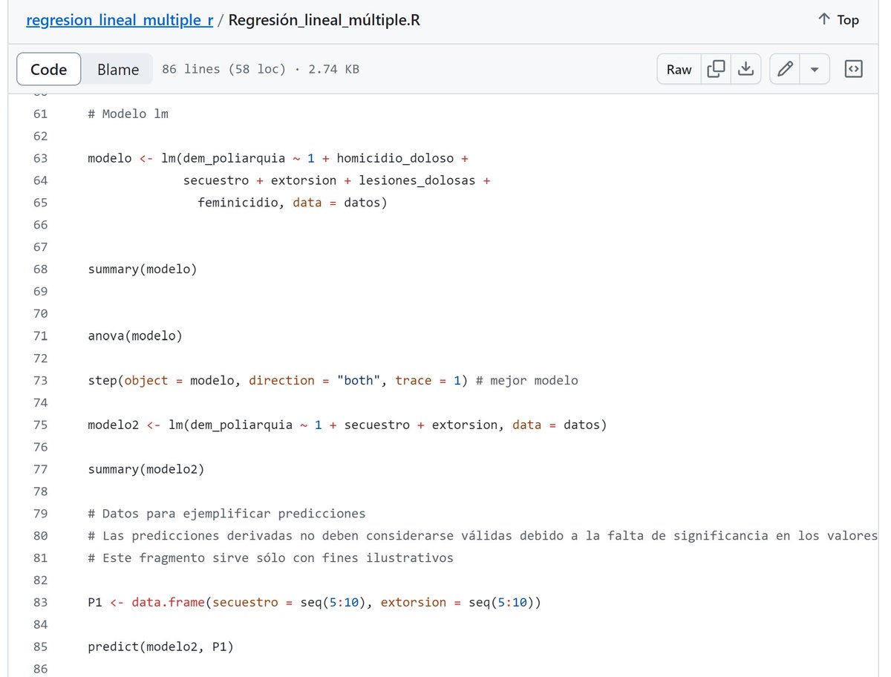Image resolution: width=891 pixels, height=677 pixels.
Task: Click 'summary(modelo2)' code line
Action: pyautogui.click(x=146, y=469)
